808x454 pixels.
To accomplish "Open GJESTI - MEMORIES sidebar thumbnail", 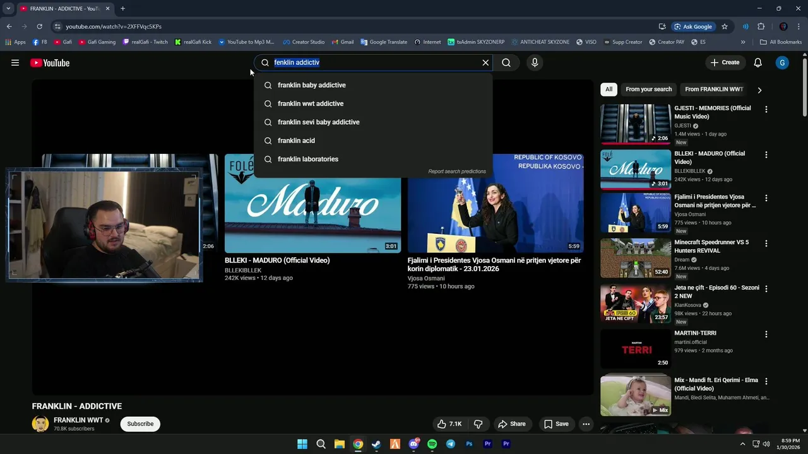I will (636, 124).
